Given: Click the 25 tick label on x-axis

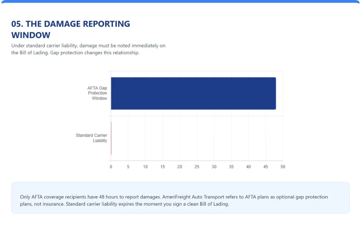Looking at the screenshot, I should coord(197,167).
